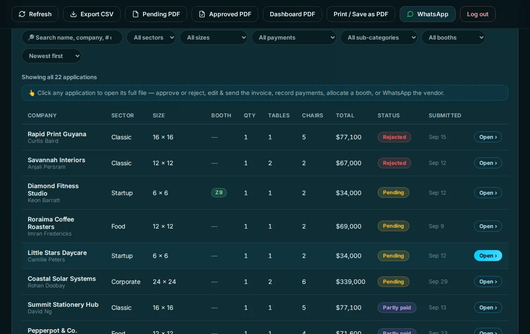Image resolution: width=530 pixels, height=334 pixels.
Task: Click the checked-document icon on Approved PDF
Action: pyautogui.click(x=202, y=14)
